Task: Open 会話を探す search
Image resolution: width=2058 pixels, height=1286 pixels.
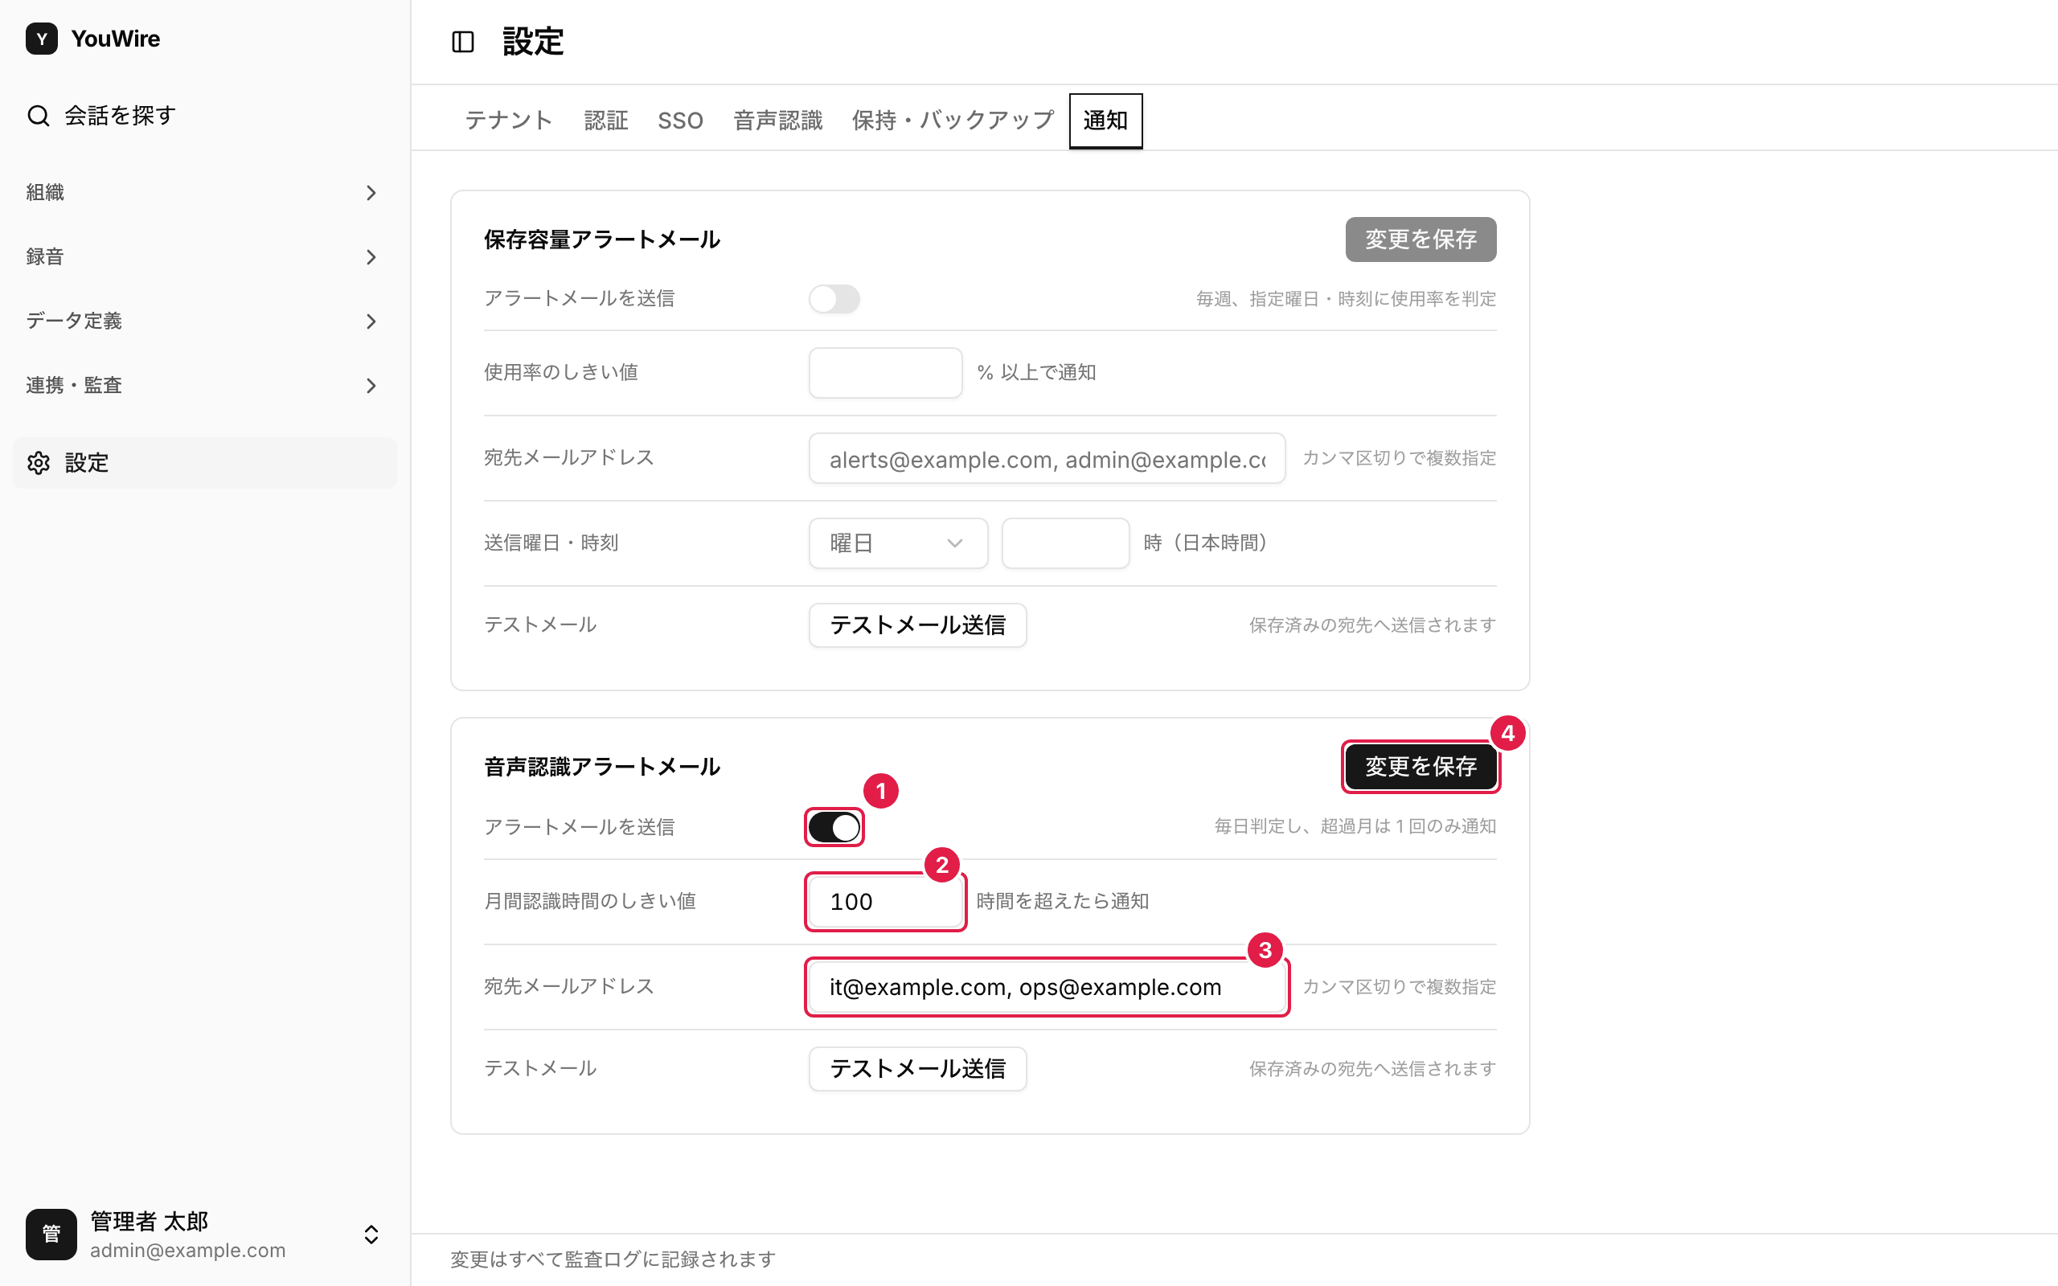Action: click(x=204, y=116)
